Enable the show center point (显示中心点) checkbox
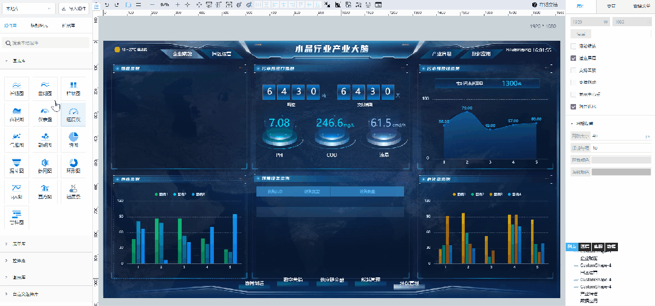The image size is (655, 306). coord(573,94)
